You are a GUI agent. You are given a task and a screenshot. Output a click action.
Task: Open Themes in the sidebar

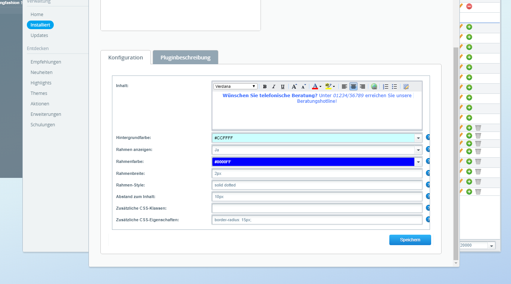tap(39, 93)
